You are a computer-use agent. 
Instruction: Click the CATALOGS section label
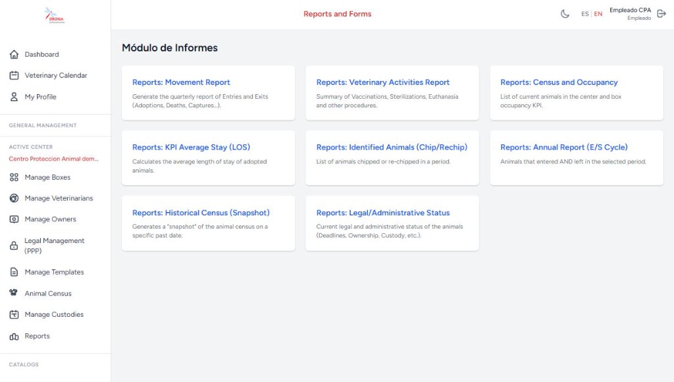(24, 364)
